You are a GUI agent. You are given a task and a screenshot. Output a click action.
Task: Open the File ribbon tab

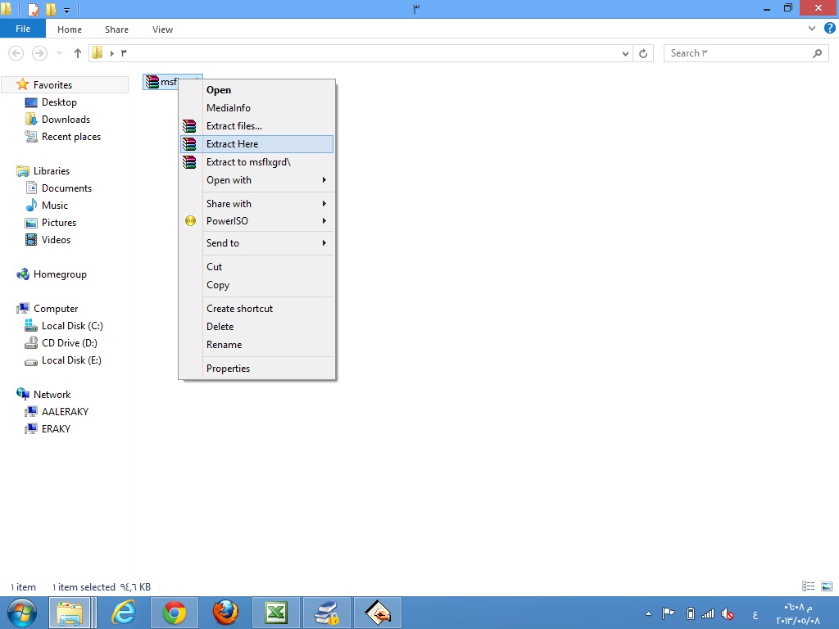23,29
